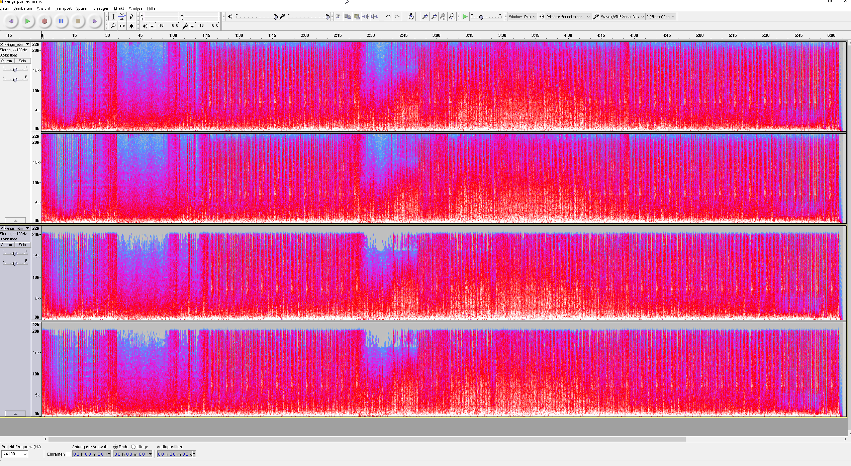Select the Multi-Werkzeug (asterisk) tool
The image size is (851, 466).
[x=131, y=26]
